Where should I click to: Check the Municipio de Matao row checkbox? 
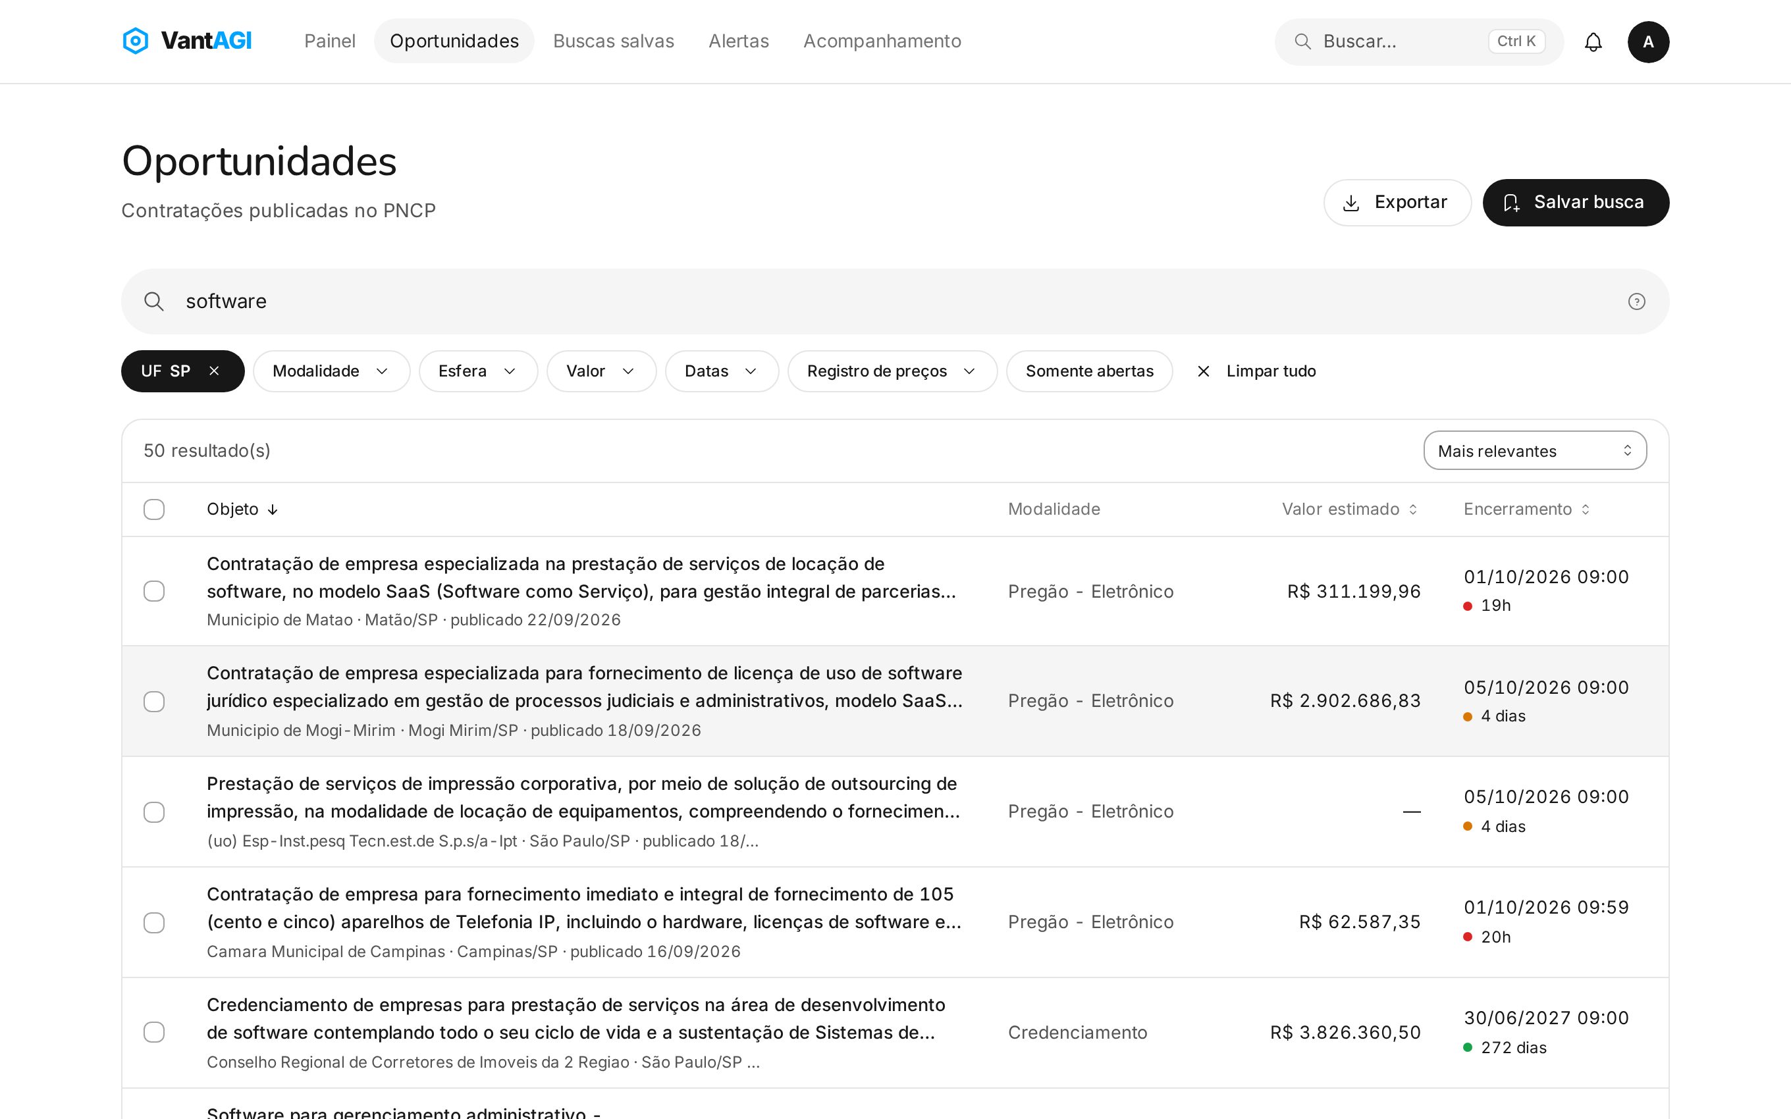pos(154,590)
